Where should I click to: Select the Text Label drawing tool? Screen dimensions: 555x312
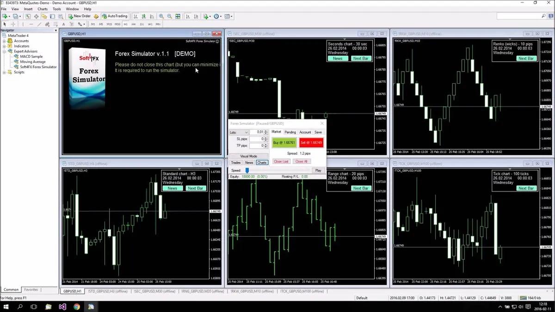click(x=72, y=24)
